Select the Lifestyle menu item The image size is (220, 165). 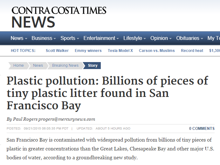click(x=134, y=38)
